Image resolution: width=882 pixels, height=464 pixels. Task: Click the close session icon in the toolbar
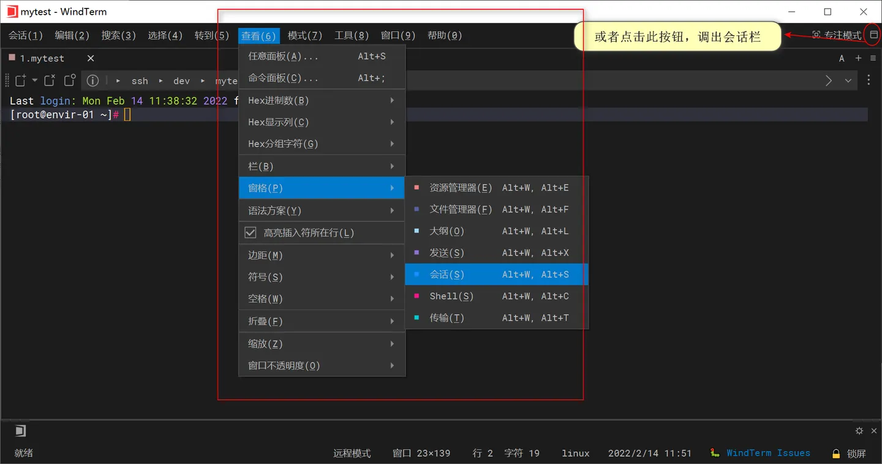click(50, 80)
